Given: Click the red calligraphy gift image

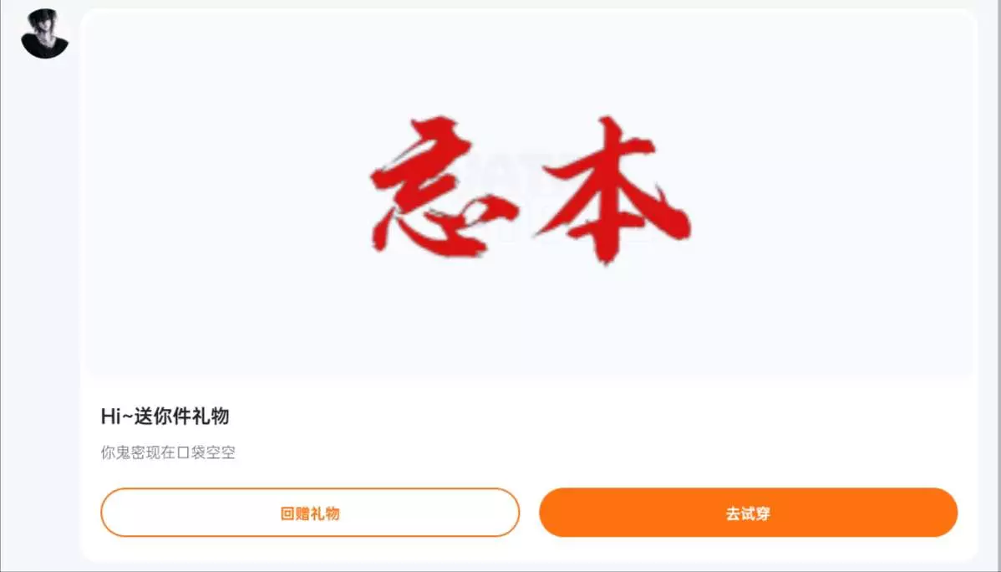Looking at the screenshot, I should coord(530,191).
